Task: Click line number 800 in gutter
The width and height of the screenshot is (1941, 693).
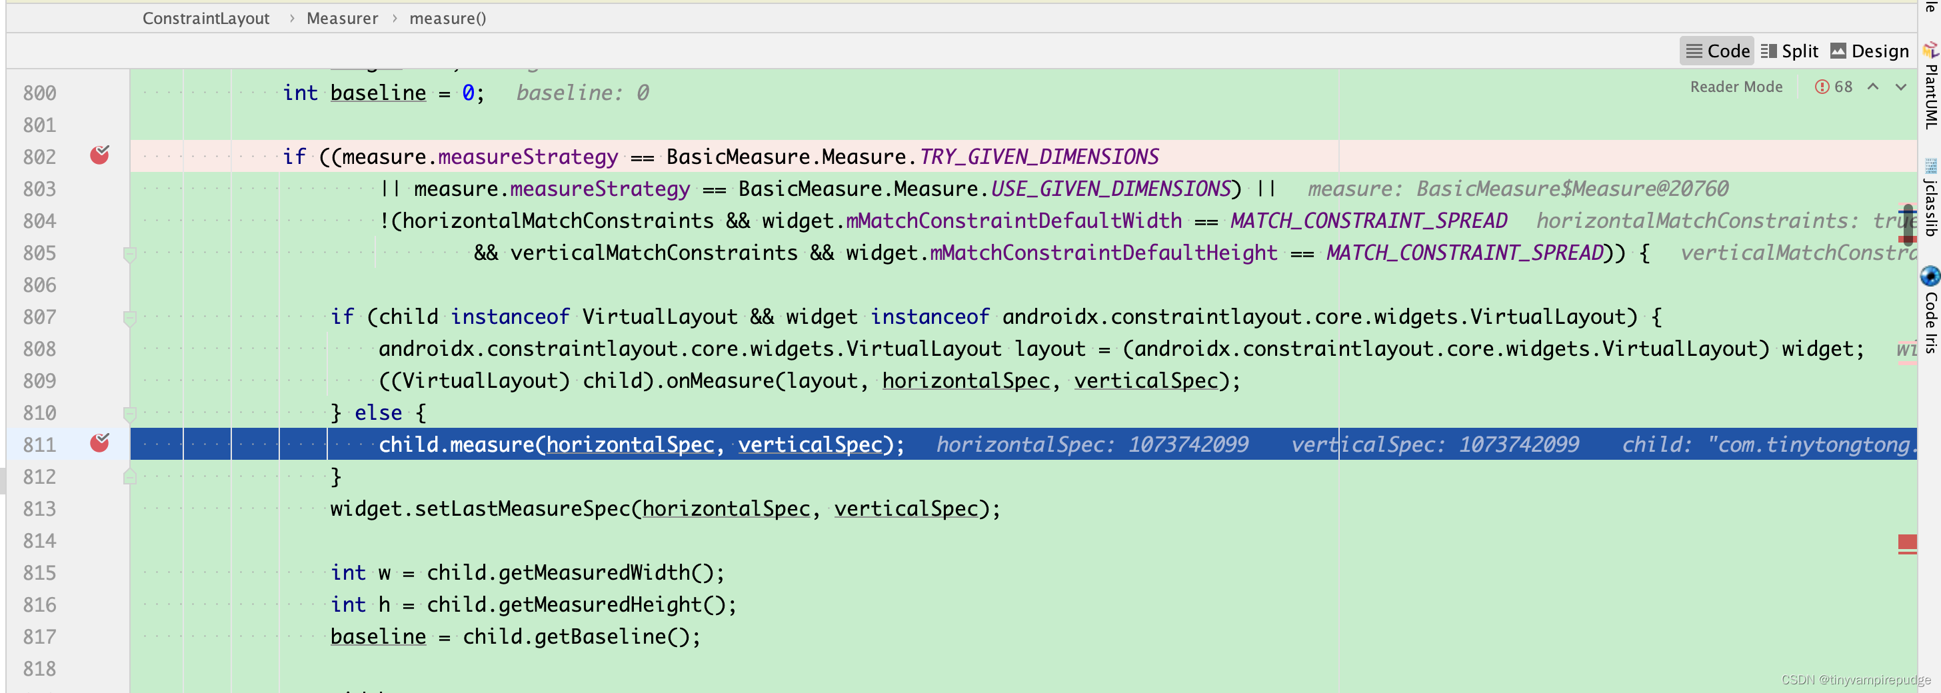Action: click(39, 93)
